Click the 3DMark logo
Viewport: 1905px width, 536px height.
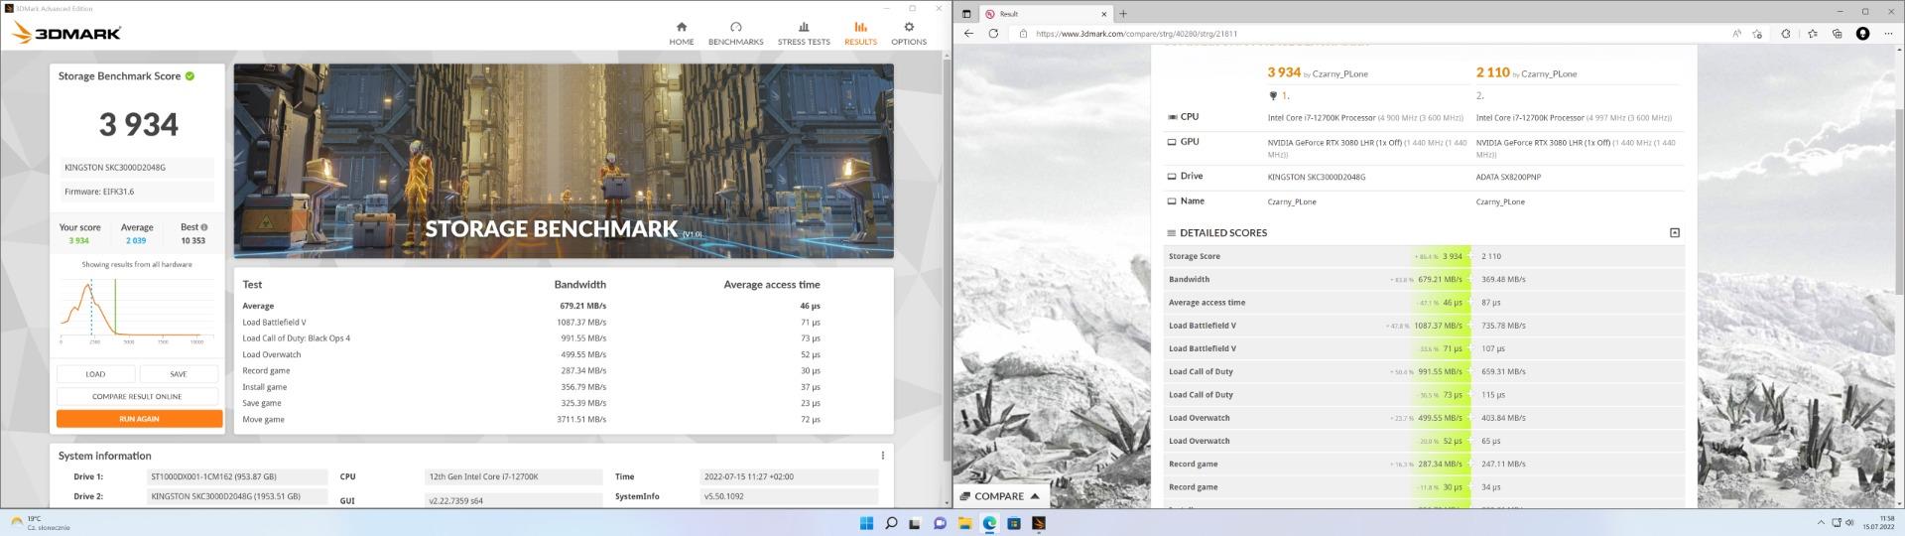66,33
